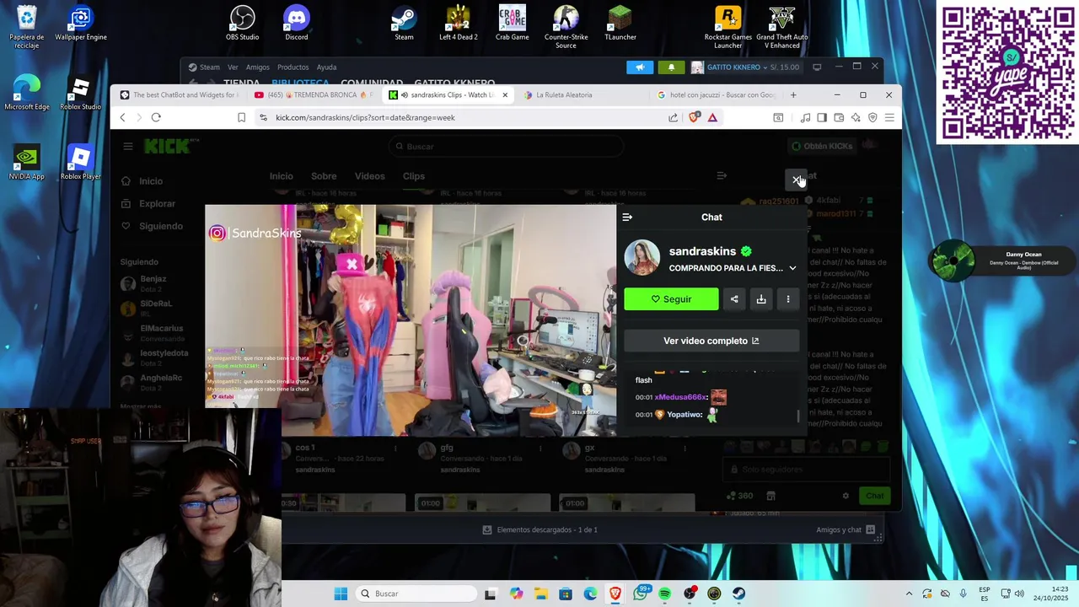
Task: Click the green Seguir follow button
Action: [x=671, y=299]
